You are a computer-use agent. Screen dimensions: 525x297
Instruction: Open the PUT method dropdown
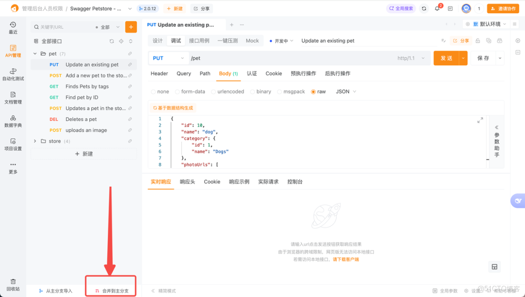168,58
